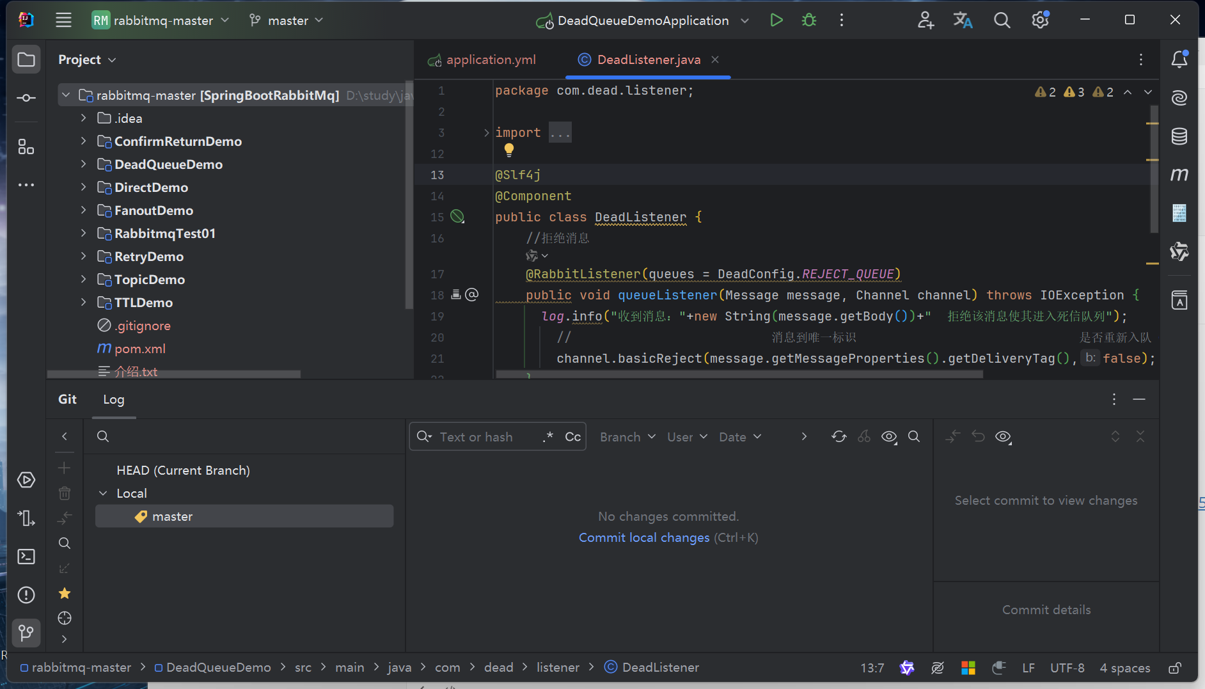Open the Problems tool window

(x=26, y=595)
